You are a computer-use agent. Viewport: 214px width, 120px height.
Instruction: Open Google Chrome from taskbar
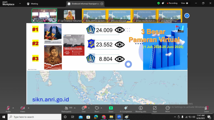click(104, 117)
